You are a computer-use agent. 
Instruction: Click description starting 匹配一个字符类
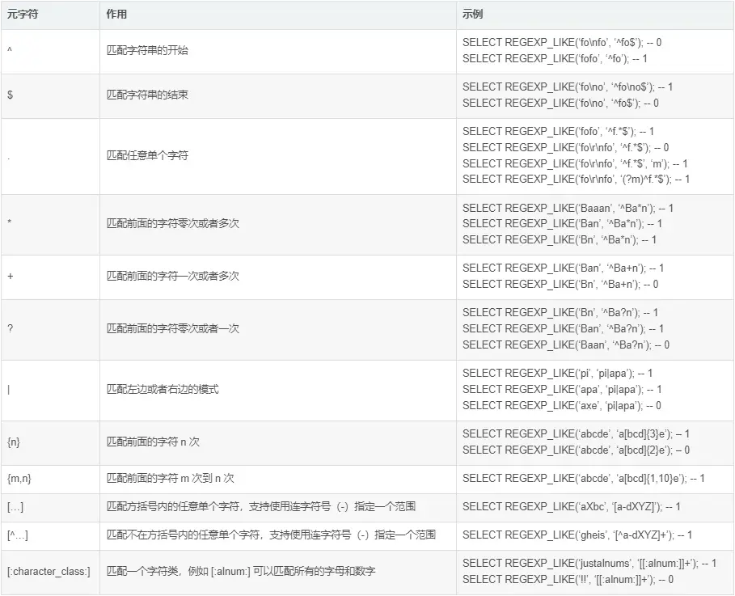click(x=241, y=571)
